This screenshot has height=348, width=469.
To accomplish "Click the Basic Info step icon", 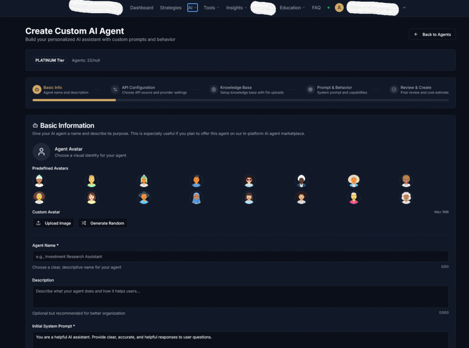I will tap(37, 90).
